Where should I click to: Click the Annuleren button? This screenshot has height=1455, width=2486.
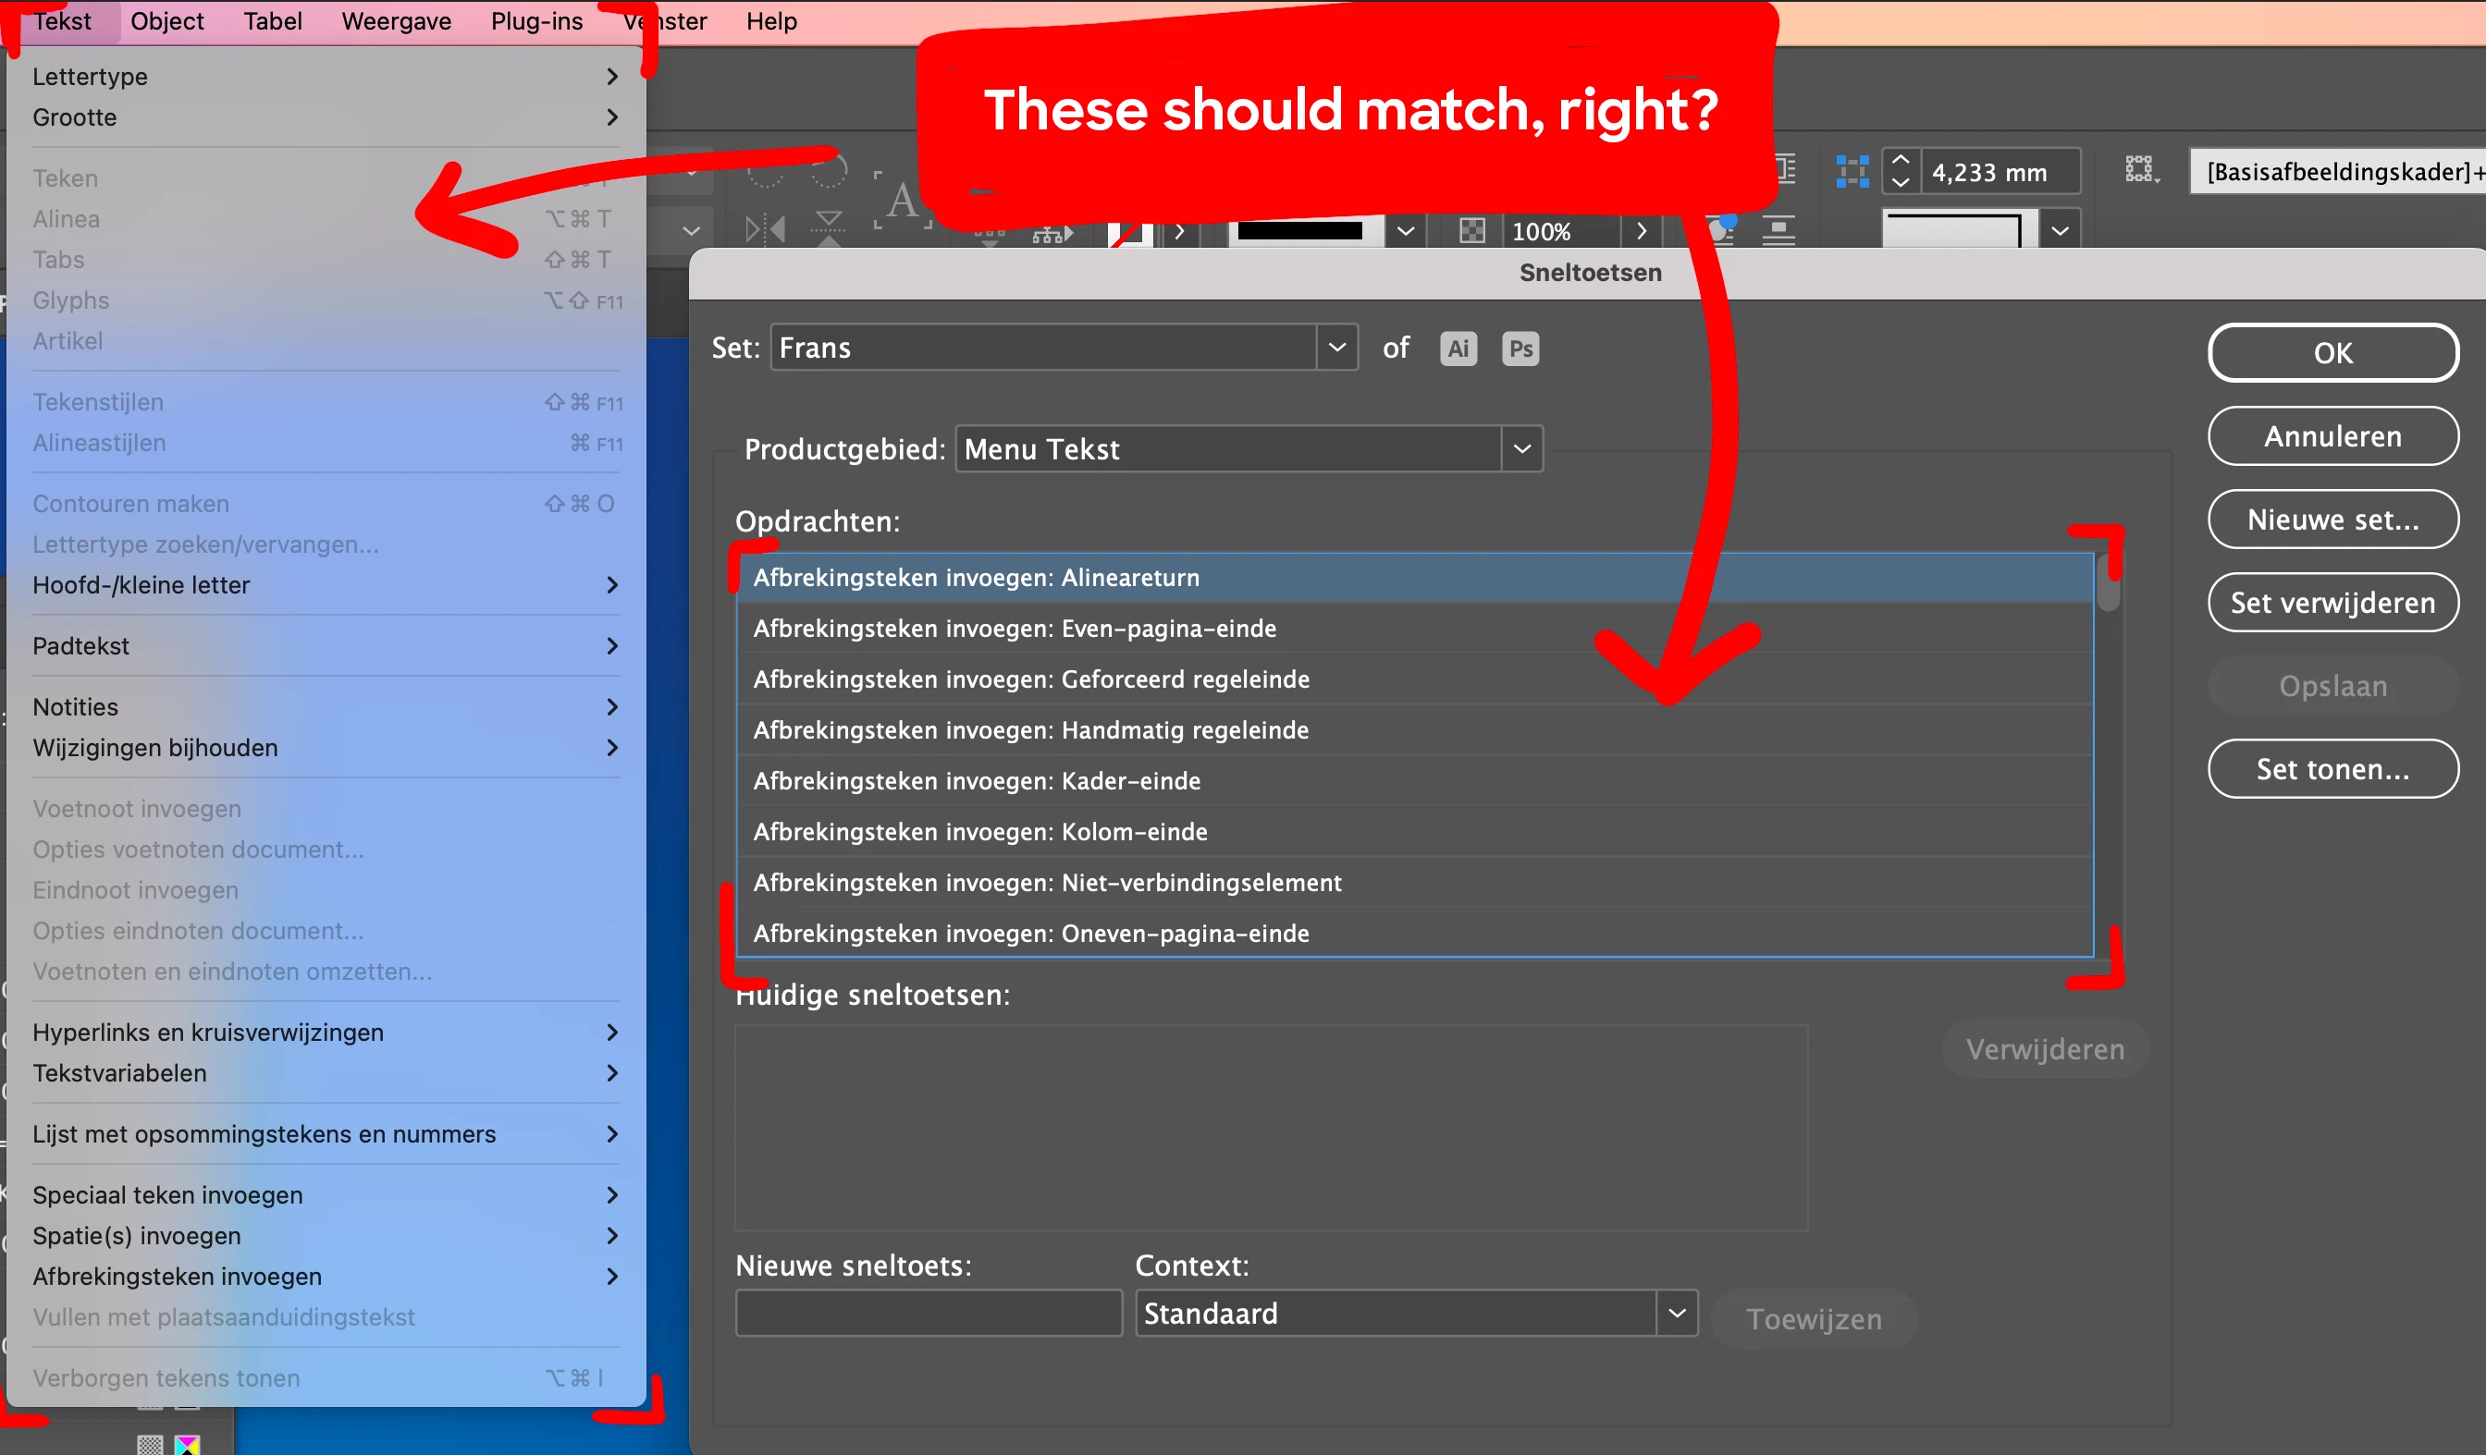pos(2332,435)
